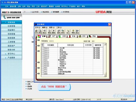
Task: Click the 凭证类别 shortcut link
Action: click(46, 12)
